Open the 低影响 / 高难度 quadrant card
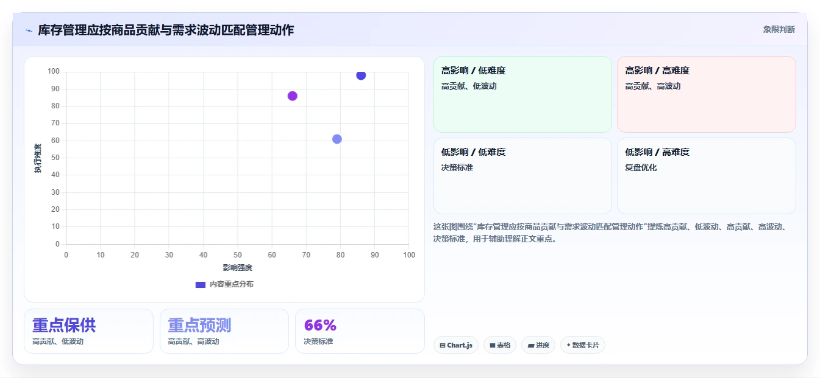The height and width of the screenshot is (378, 820). coord(706,176)
